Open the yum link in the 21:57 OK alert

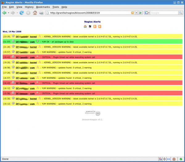click(x=32, y=41)
